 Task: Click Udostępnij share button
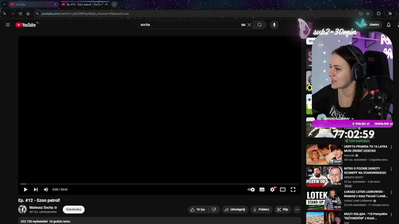tap(235, 209)
